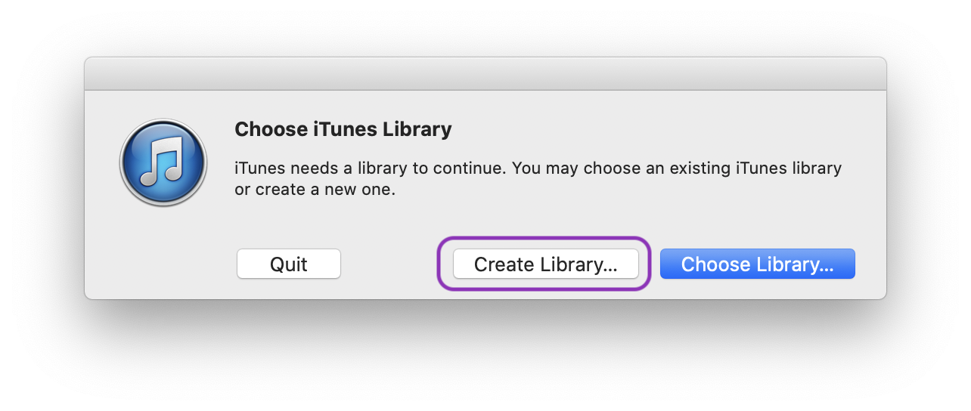The width and height of the screenshot is (971, 411).
Task: Click the Create Library... button
Action: pos(545,264)
